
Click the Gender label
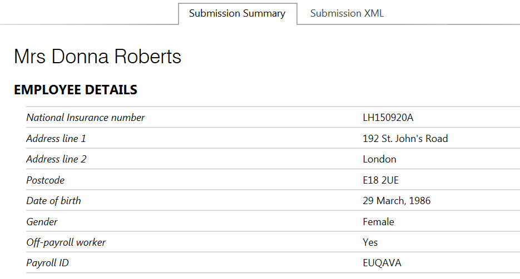(x=42, y=222)
